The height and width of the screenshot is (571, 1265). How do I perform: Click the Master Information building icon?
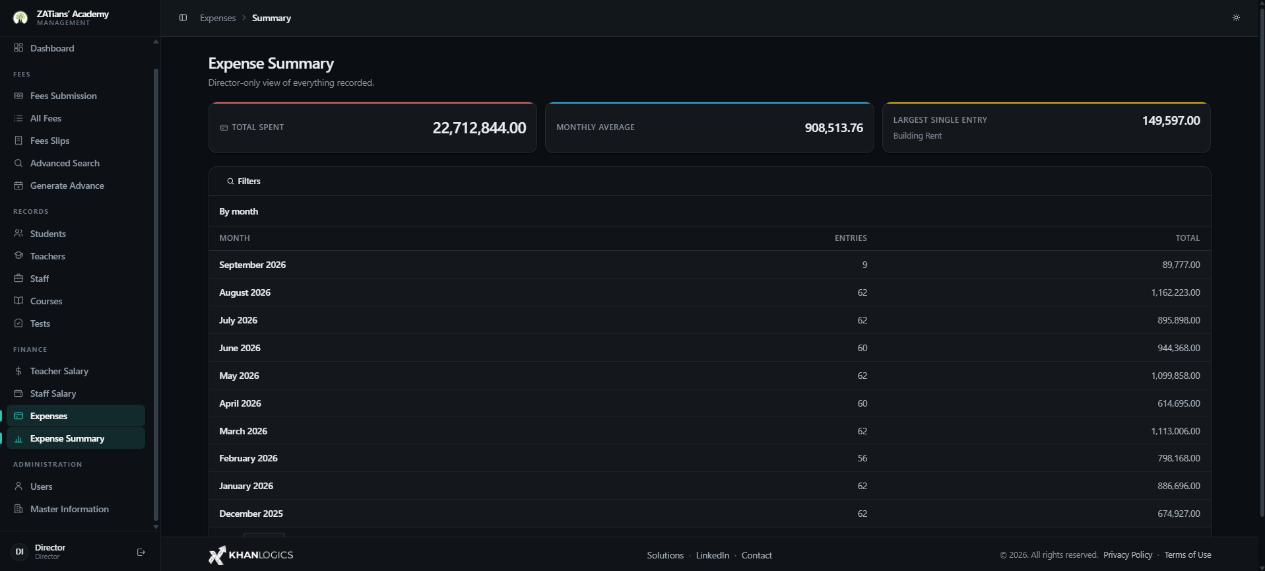(x=18, y=509)
